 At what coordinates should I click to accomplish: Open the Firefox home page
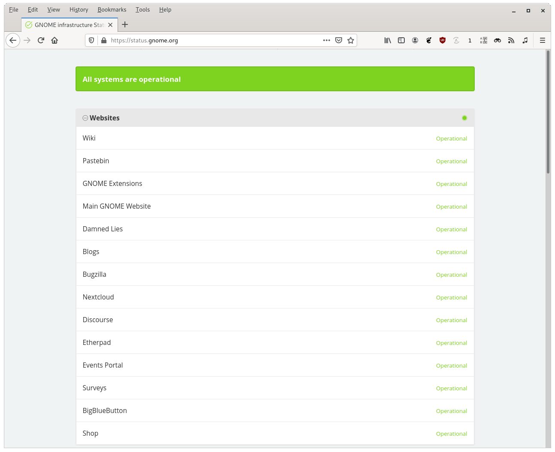coord(55,40)
